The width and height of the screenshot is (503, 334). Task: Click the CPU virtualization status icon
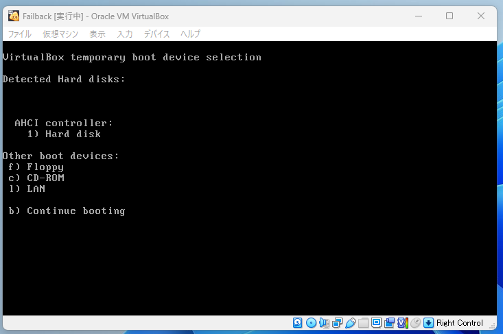click(403, 323)
